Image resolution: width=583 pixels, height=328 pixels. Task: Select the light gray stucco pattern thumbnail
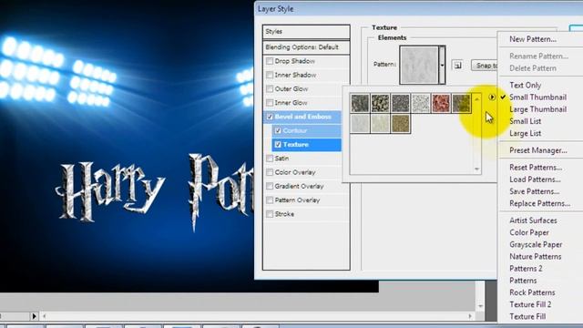pos(360,124)
